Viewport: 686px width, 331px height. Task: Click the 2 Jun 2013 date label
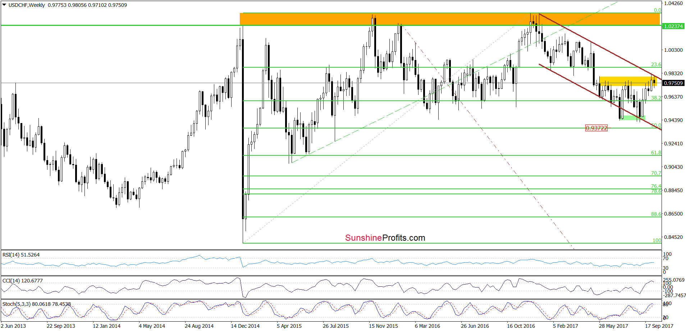(14, 326)
